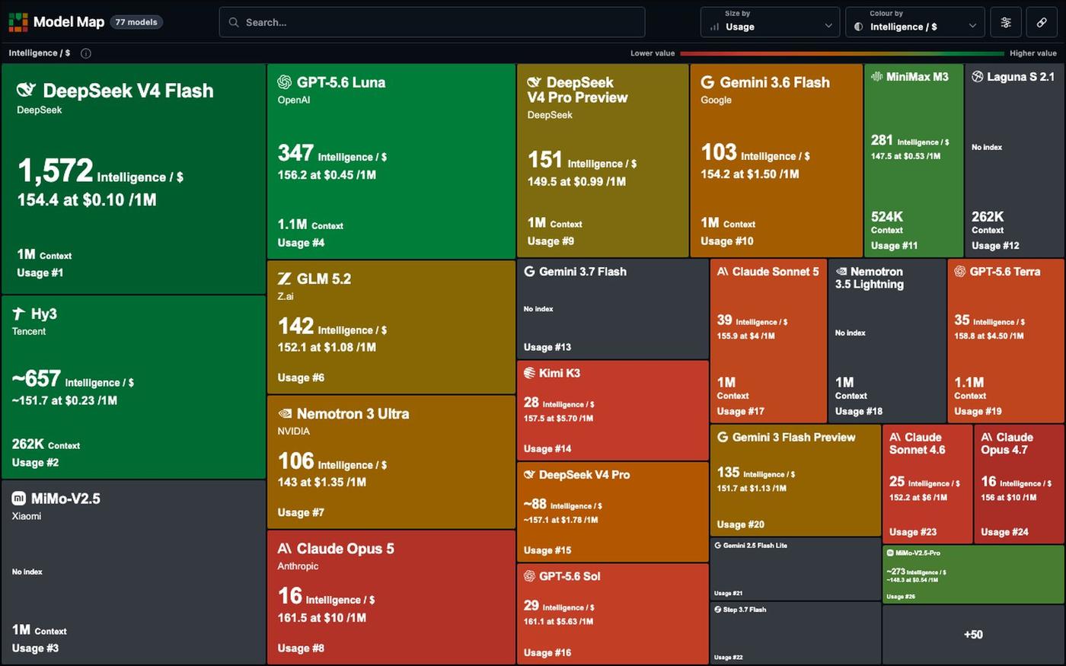Click the ~88 value on DeepSeek V4 Pro

coord(535,504)
